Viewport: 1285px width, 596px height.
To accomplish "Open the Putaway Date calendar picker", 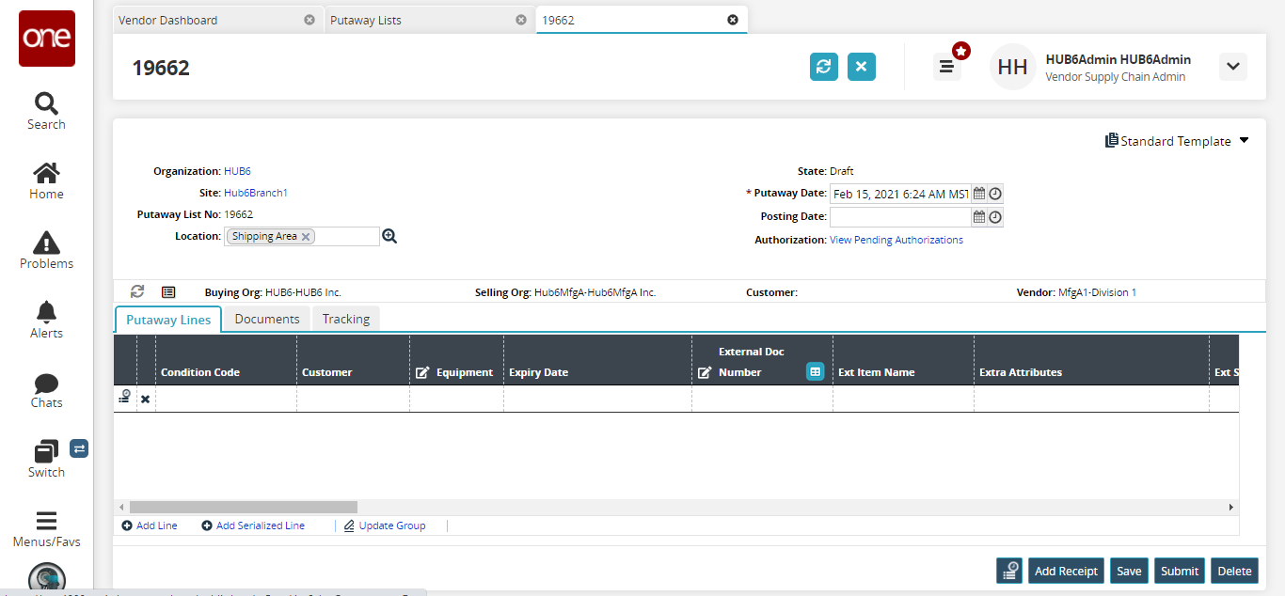I will pos(979,194).
